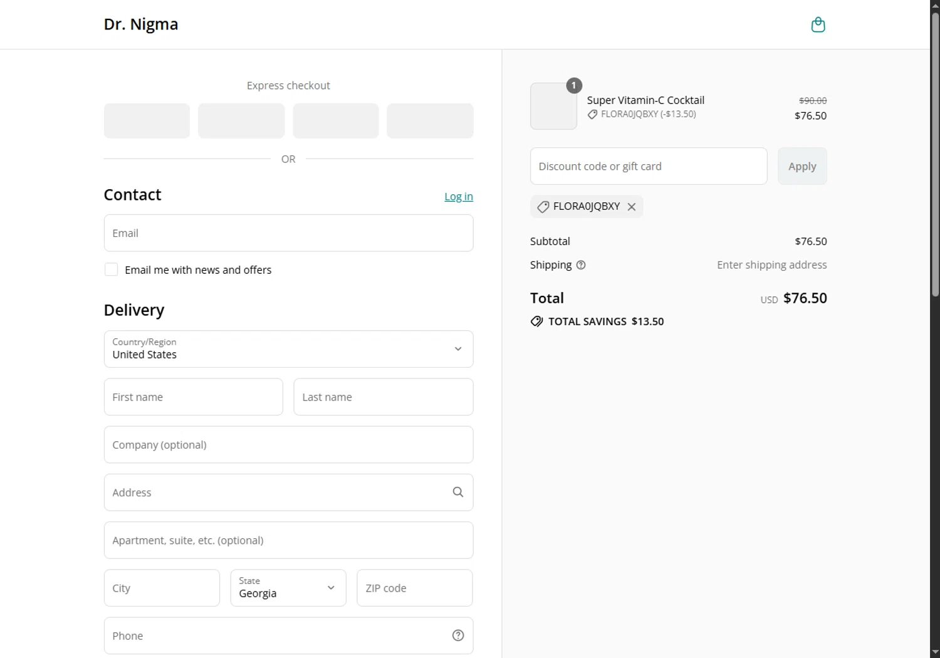The width and height of the screenshot is (940, 658).
Task: Remove the FLORA0JQBXY discount code
Action: pyautogui.click(x=632, y=207)
